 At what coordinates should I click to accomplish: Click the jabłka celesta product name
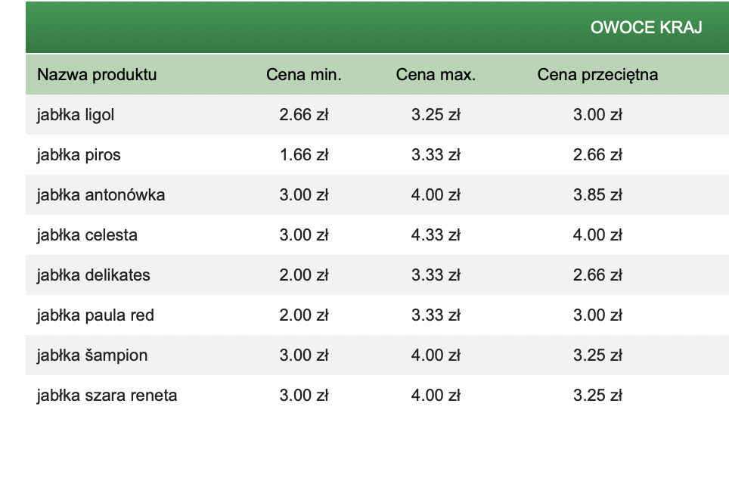click(x=87, y=234)
